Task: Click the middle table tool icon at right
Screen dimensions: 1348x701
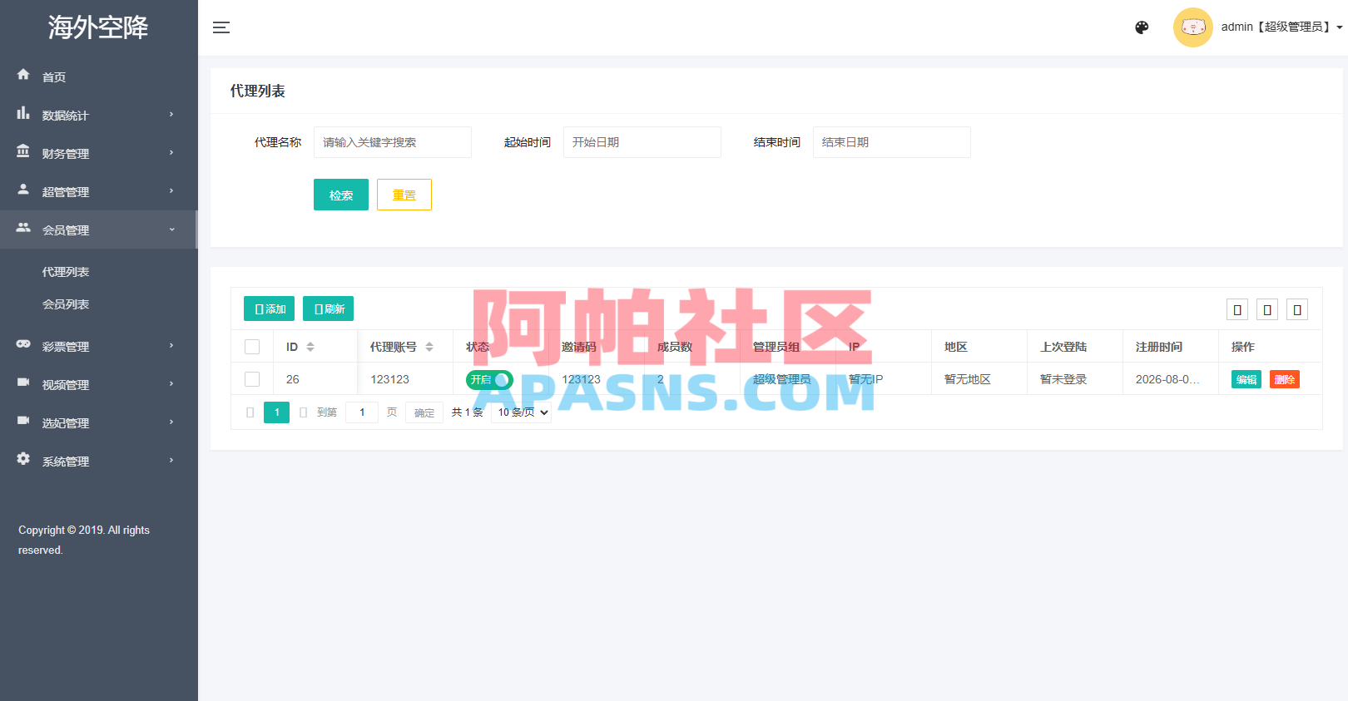Action: click(x=1267, y=310)
